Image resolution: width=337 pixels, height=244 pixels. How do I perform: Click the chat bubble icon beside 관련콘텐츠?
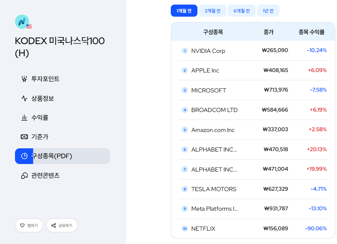[x=24, y=175]
